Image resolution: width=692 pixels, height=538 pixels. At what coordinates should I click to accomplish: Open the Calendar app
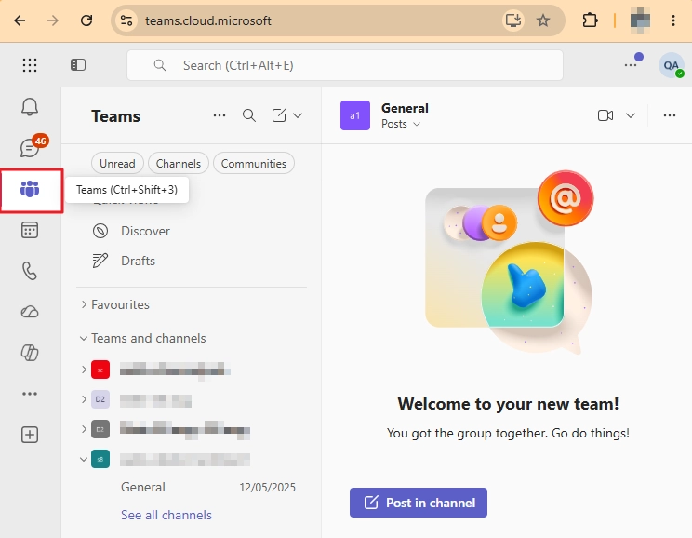30,230
